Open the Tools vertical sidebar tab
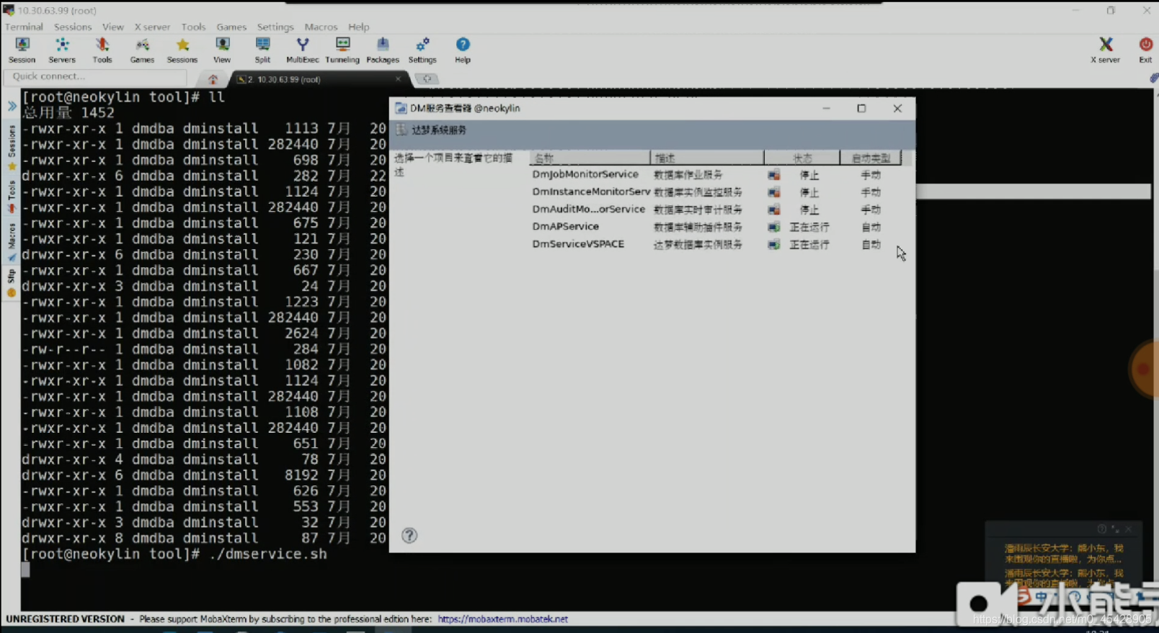The height and width of the screenshot is (633, 1159). pyautogui.click(x=12, y=197)
